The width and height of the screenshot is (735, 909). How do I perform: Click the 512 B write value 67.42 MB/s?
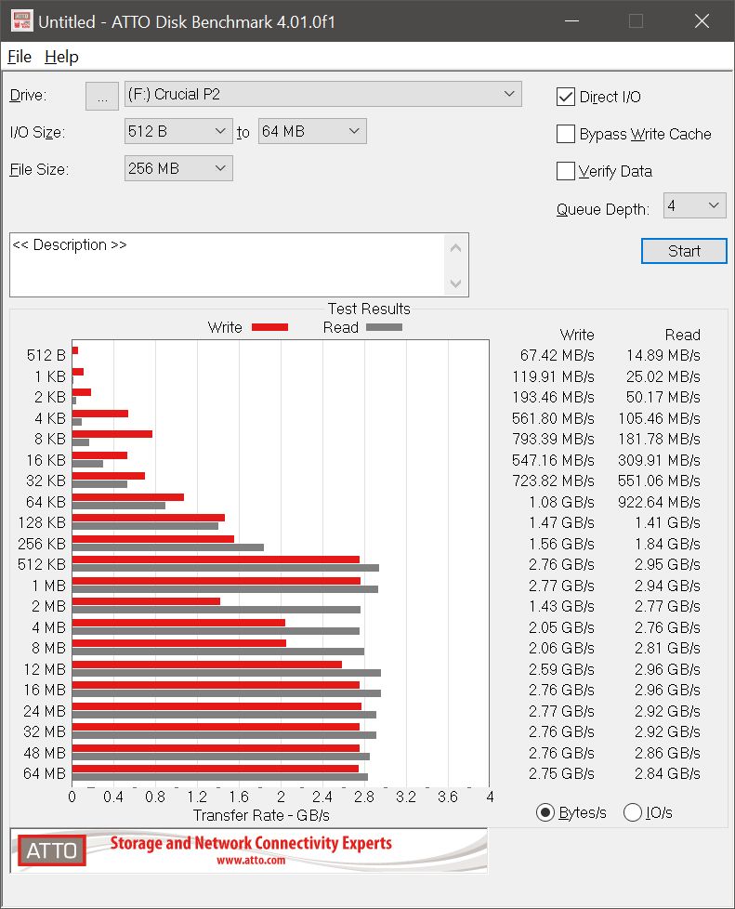[557, 355]
